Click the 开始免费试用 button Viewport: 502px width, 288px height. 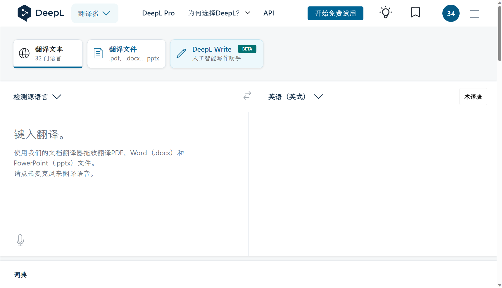pos(335,13)
